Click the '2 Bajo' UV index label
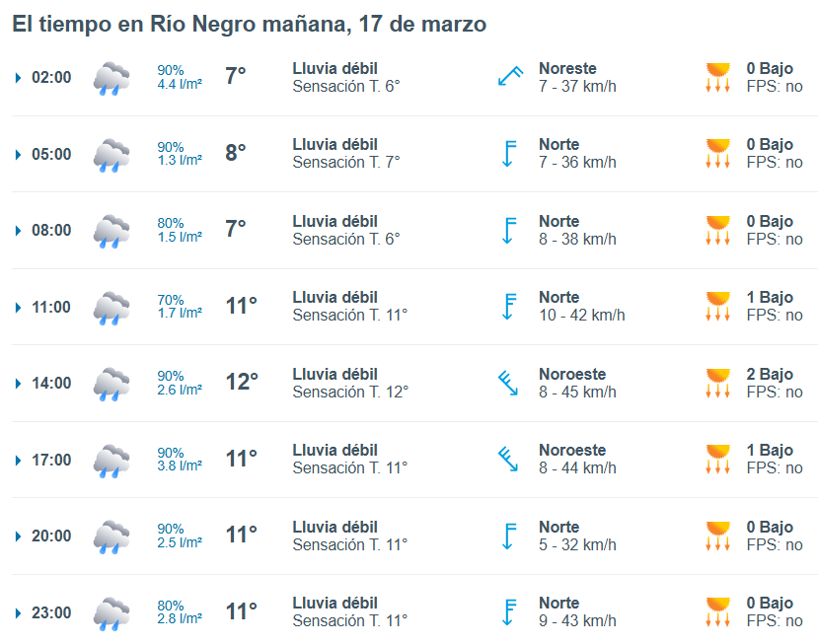The height and width of the screenshot is (644, 818). tap(770, 374)
